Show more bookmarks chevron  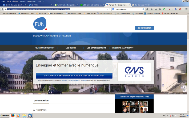[x=188, y=14]
